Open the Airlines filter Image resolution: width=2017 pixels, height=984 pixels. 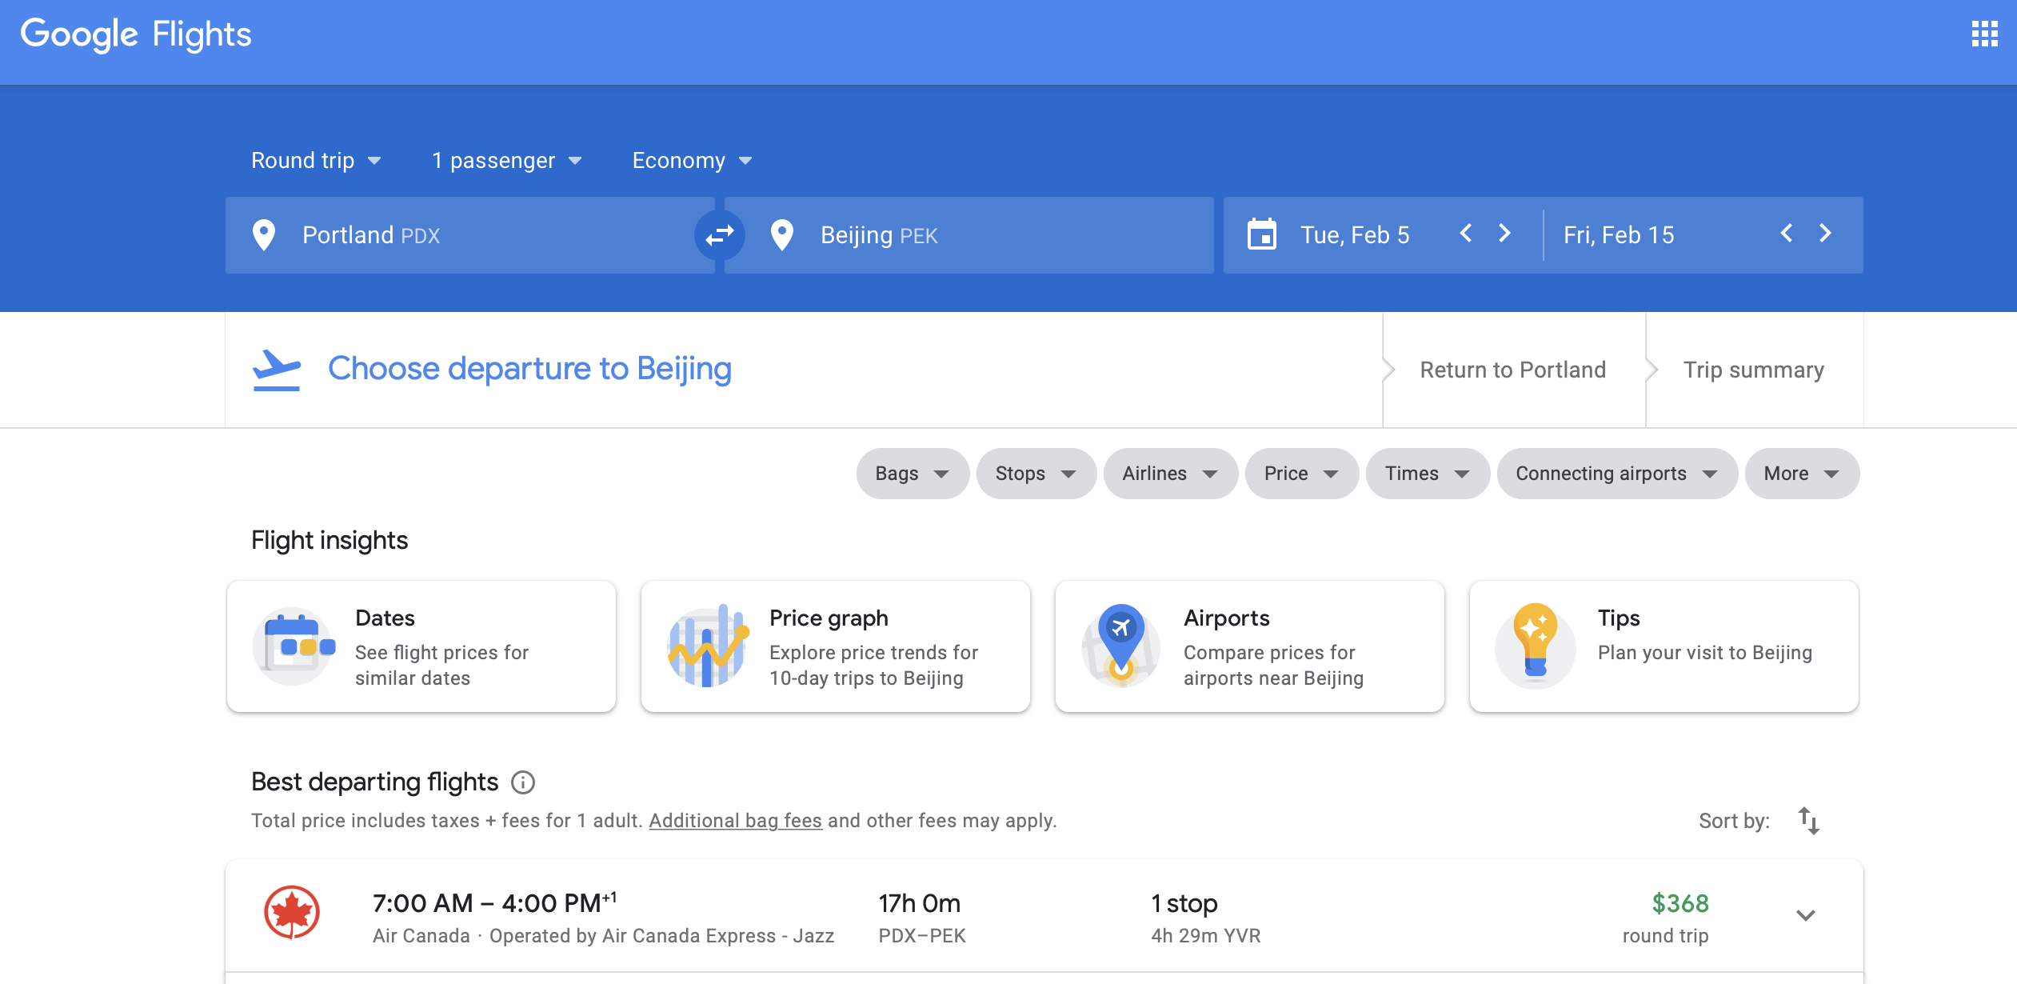pyautogui.click(x=1171, y=474)
